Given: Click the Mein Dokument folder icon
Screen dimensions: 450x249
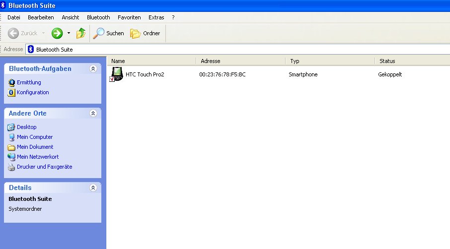Looking at the screenshot, I should pos(11,147).
